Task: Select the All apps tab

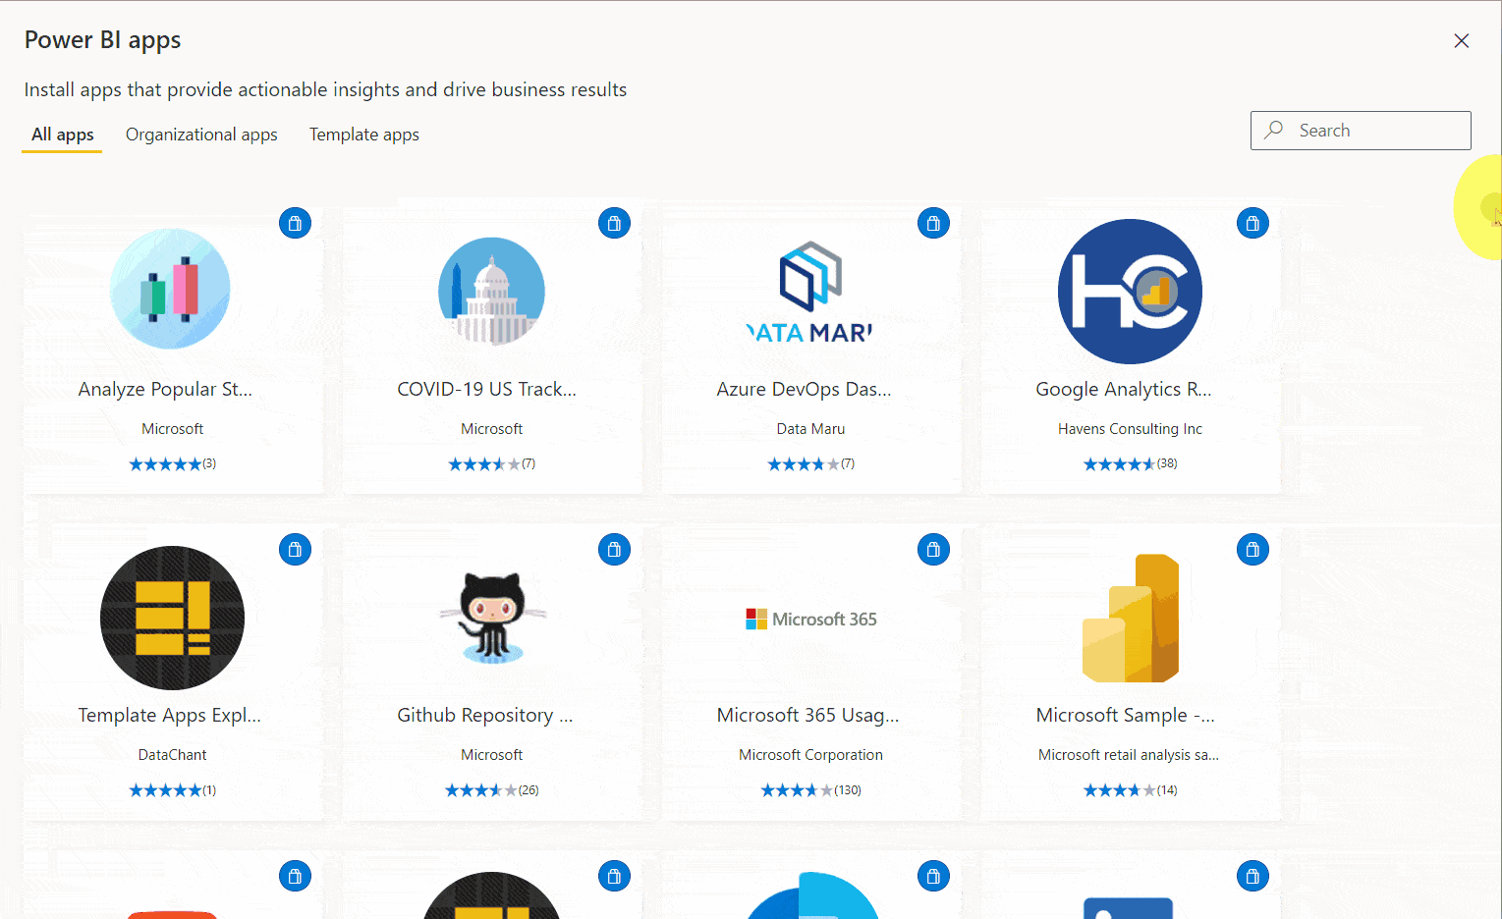Action: coord(61,135)
